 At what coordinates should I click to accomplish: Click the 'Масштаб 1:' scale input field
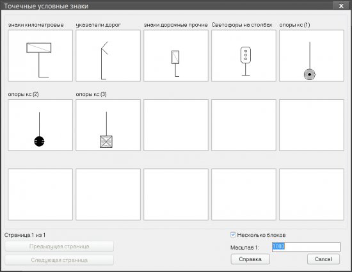pos(306,247)
